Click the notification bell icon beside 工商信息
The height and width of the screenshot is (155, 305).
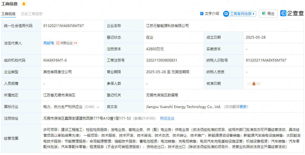coord(24,4)
